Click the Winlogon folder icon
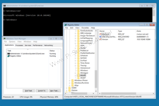Screen dimensions: 159x106 click(78, 73)
